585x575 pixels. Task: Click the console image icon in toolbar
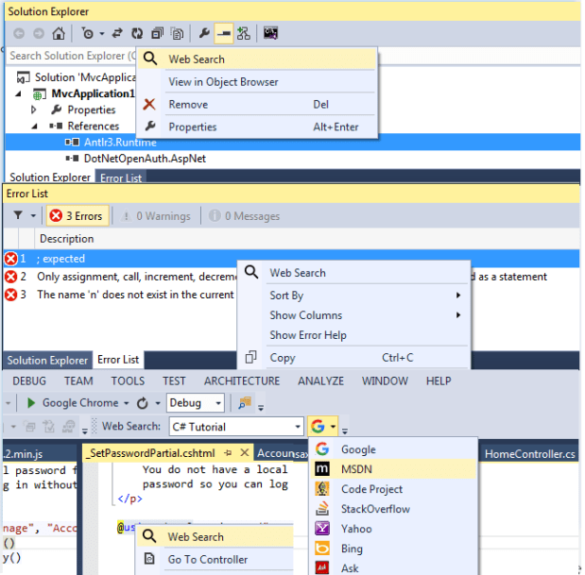(270, 34)
